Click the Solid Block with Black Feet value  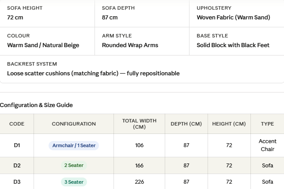(x=233, y=45)
